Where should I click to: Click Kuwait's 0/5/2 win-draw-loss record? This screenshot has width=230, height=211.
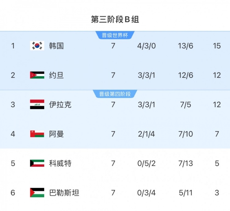pyautogui.click(x=147, y=163)
